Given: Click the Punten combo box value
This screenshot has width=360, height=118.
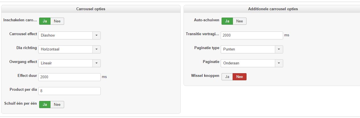Looking at the screenshot, I should click(248, 49).
